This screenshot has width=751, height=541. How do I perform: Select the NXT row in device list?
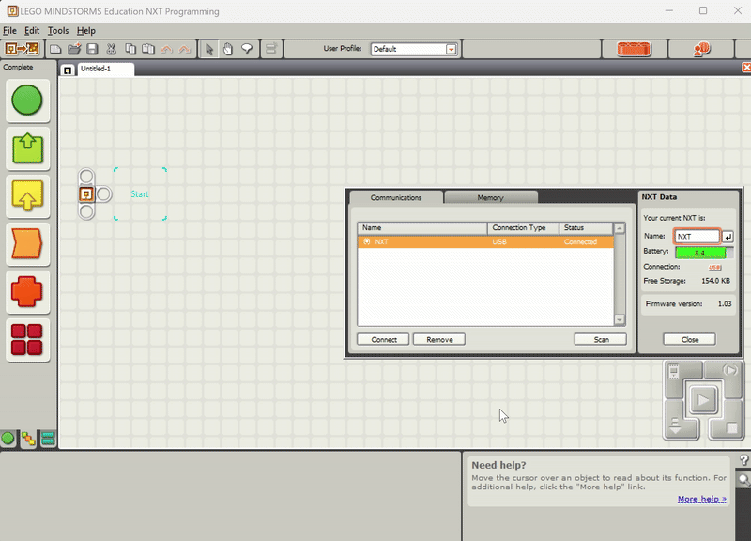point(485,241)
